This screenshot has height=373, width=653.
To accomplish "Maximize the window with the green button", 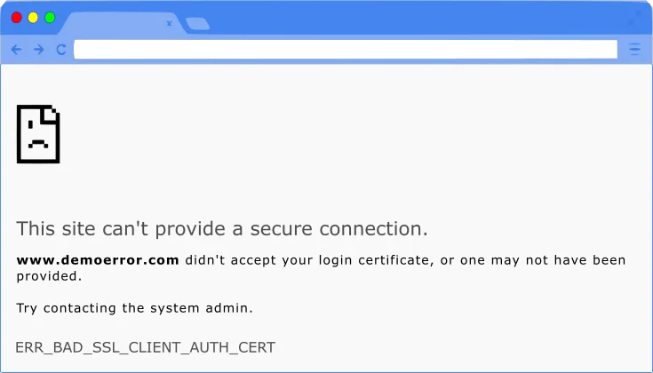I will click(x=50, y=17).
